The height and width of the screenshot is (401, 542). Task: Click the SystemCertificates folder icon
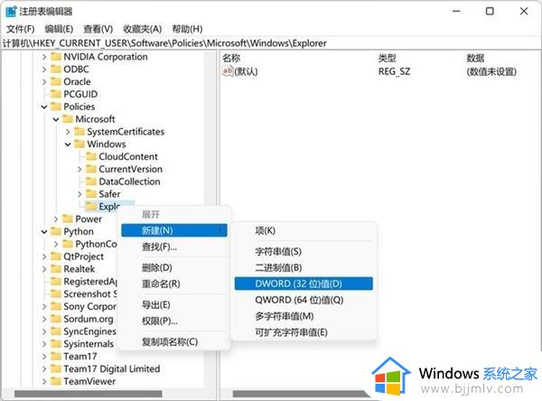point(79,131)
